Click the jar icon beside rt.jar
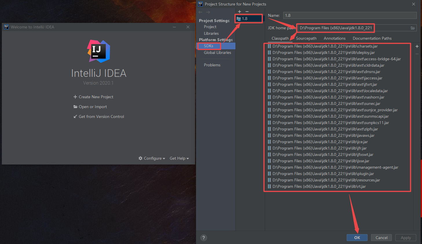This screenshot has width=422, height=244. point(269,186)
